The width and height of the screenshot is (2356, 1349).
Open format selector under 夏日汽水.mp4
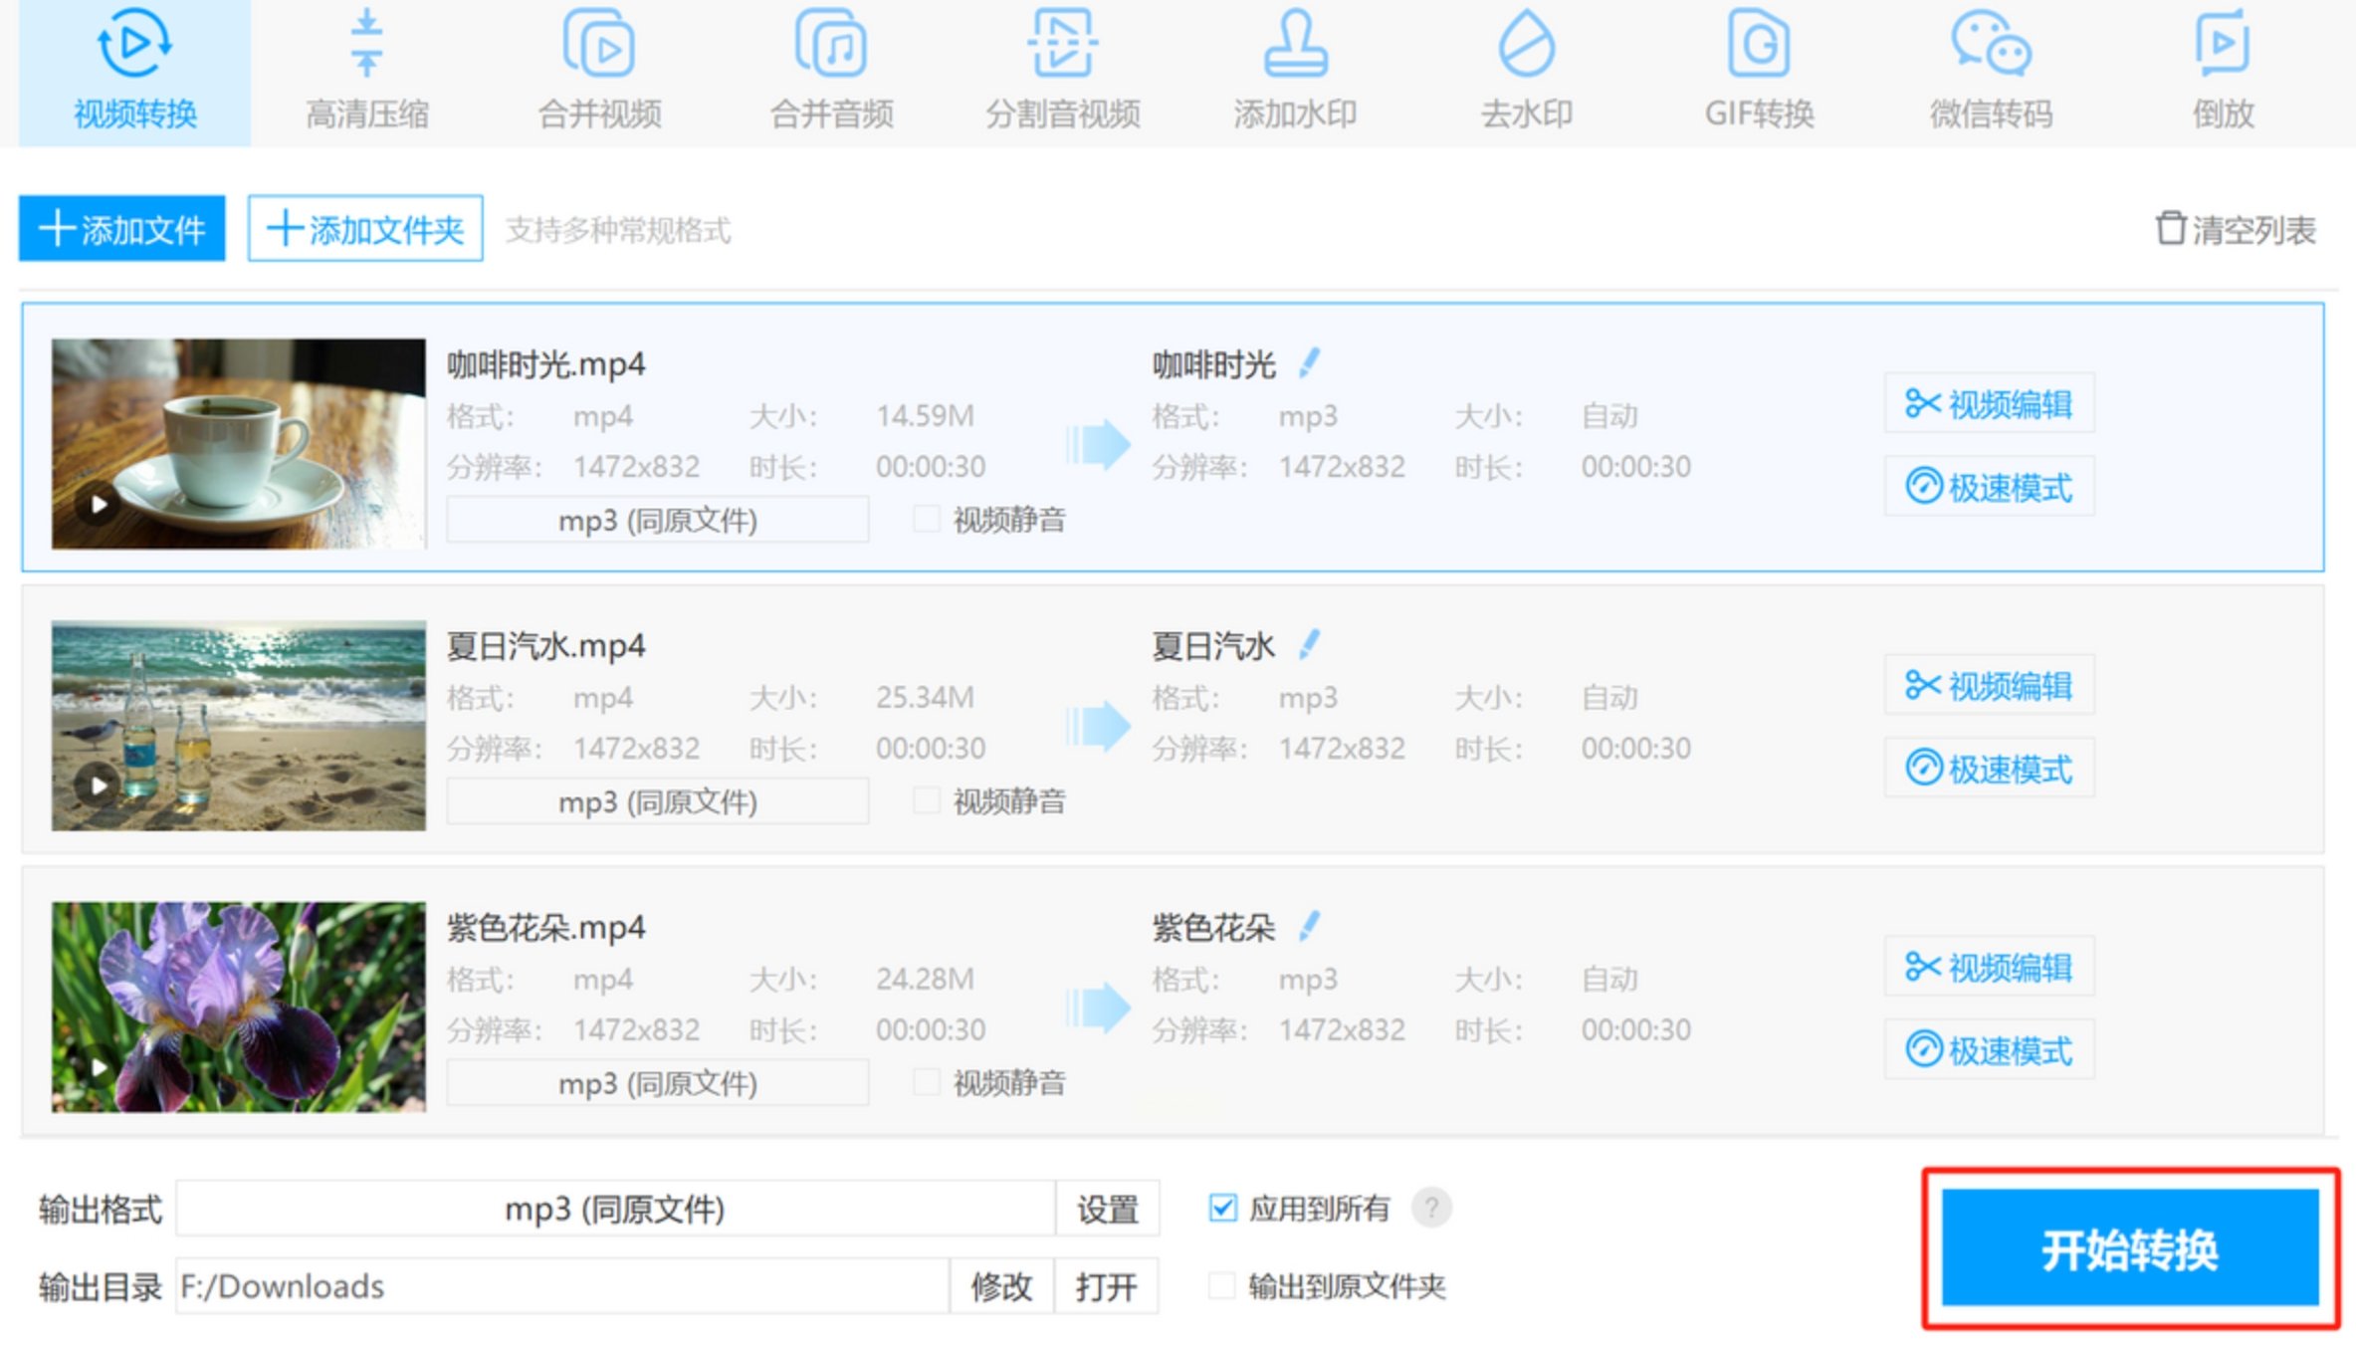[657, 801]
